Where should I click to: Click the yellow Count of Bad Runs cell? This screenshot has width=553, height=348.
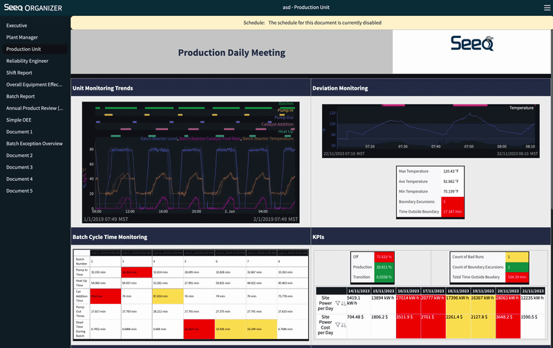point(517,257)
